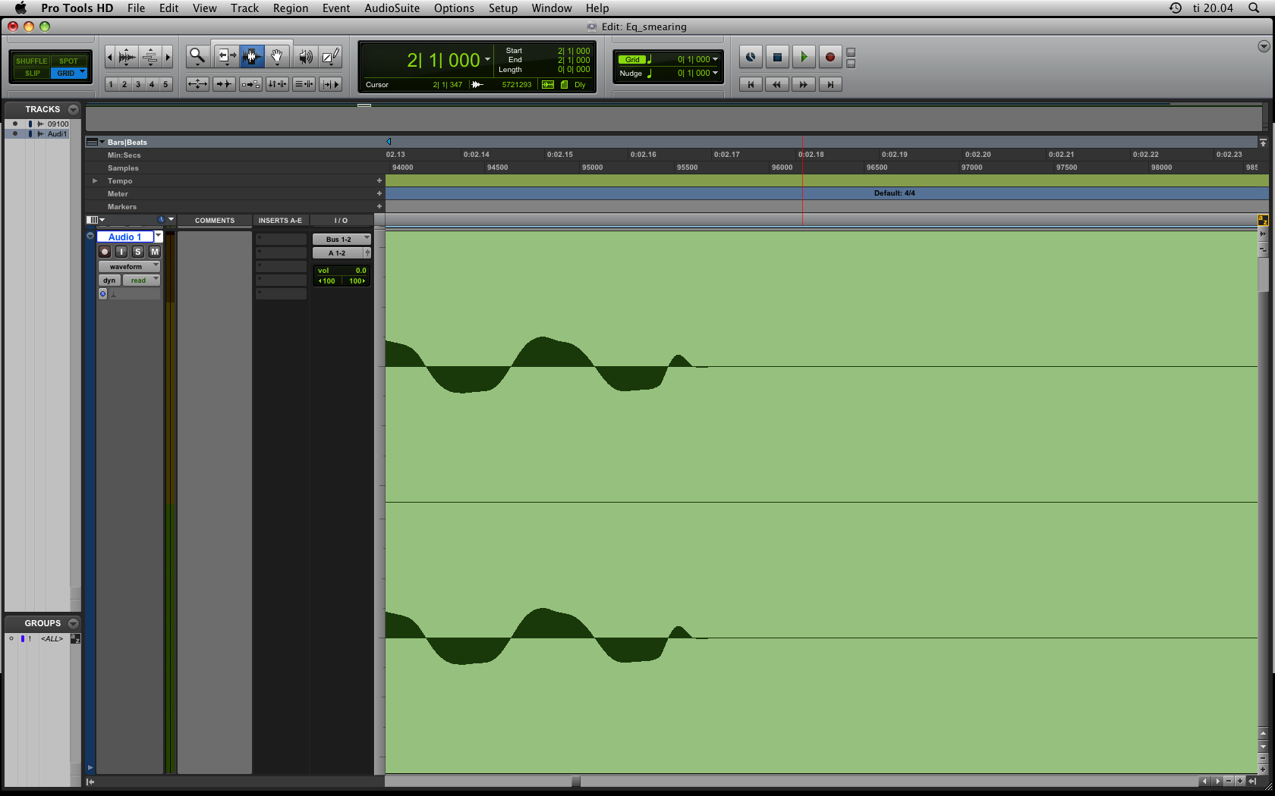The image size is (1275, 796).
Task: Select the Selector tool
Action: [252, 56]
